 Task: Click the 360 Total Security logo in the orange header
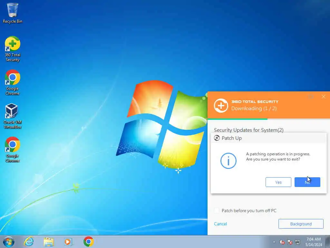tap(221, 105)
